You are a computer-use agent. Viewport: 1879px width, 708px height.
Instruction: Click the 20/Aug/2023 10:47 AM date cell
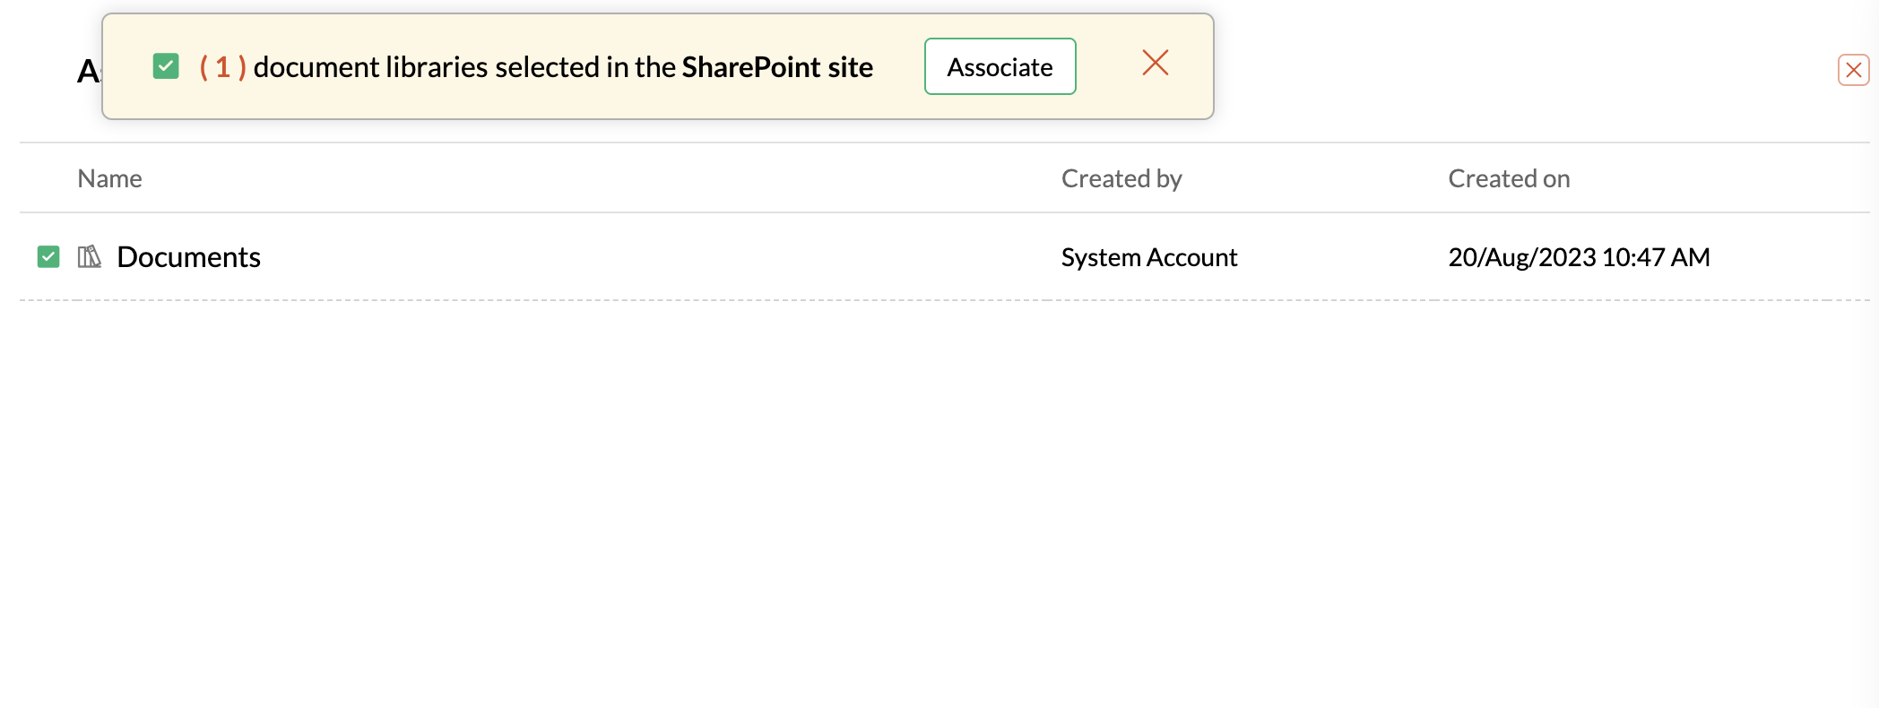tap(1579, 257)
